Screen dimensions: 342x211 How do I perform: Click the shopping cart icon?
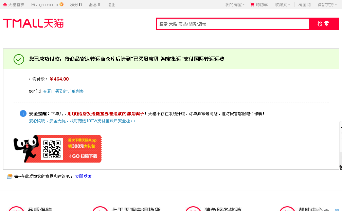[x=252, y=4]
